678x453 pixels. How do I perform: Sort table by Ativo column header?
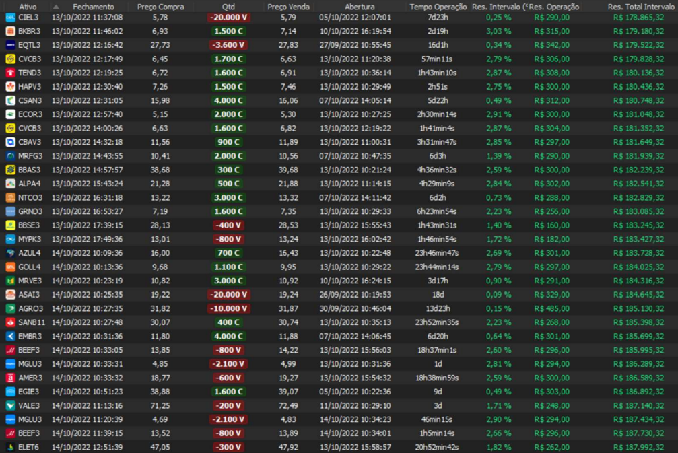pyautogui.click(x=28, y=6)
